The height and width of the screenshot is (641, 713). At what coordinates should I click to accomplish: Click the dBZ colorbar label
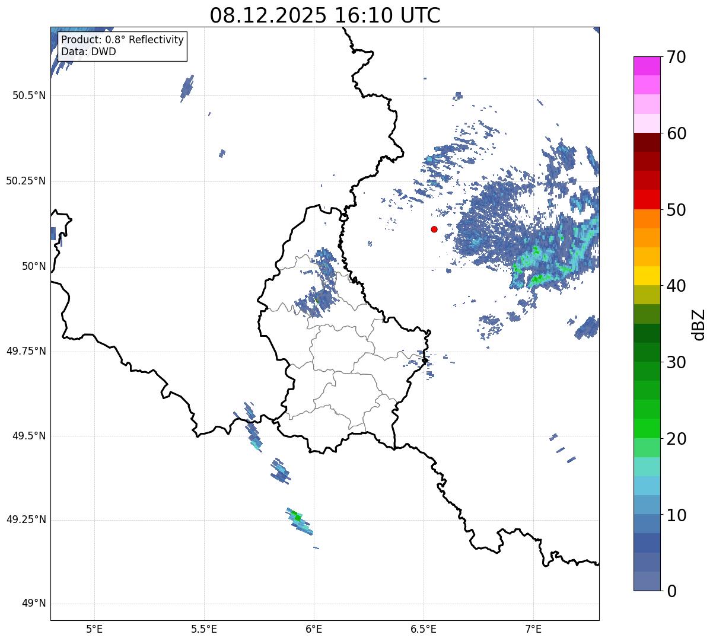pos(699,324)
